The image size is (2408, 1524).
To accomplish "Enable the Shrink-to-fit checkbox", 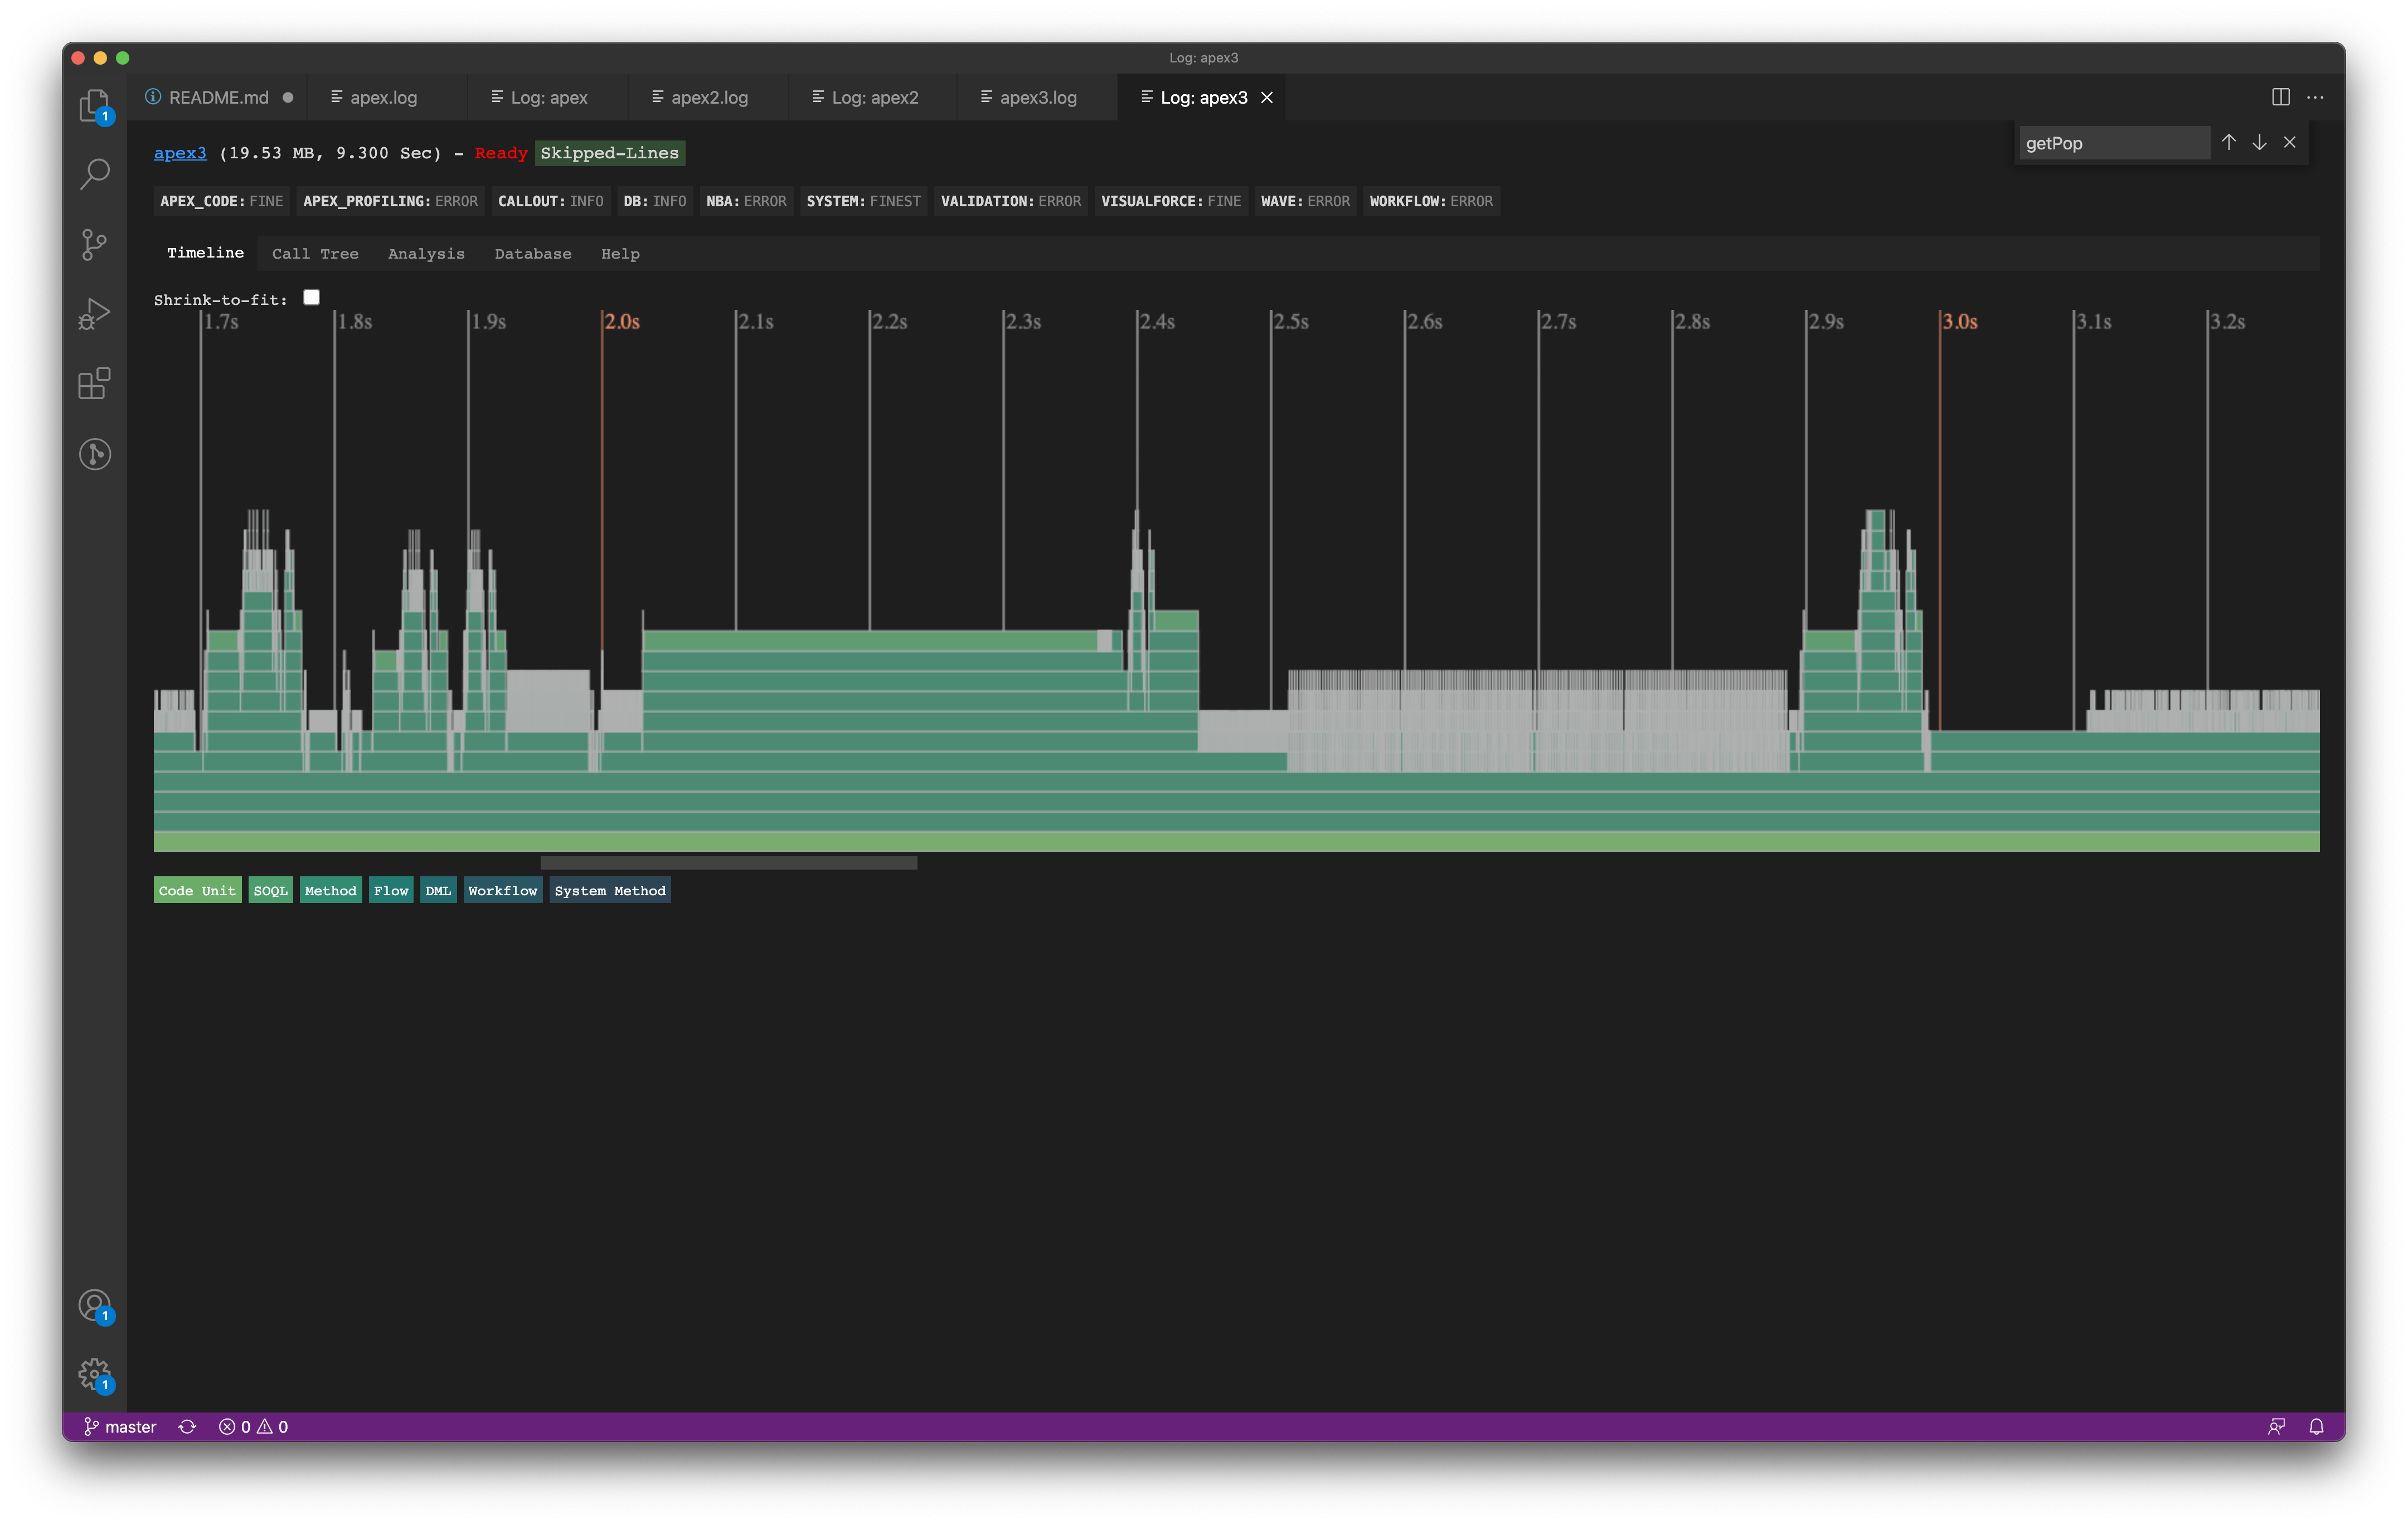I will tap(311, 296).
